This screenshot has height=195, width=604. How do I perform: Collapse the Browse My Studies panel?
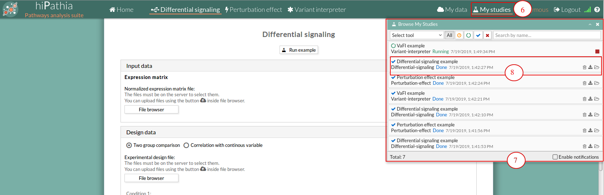click(x=590, y=24)
